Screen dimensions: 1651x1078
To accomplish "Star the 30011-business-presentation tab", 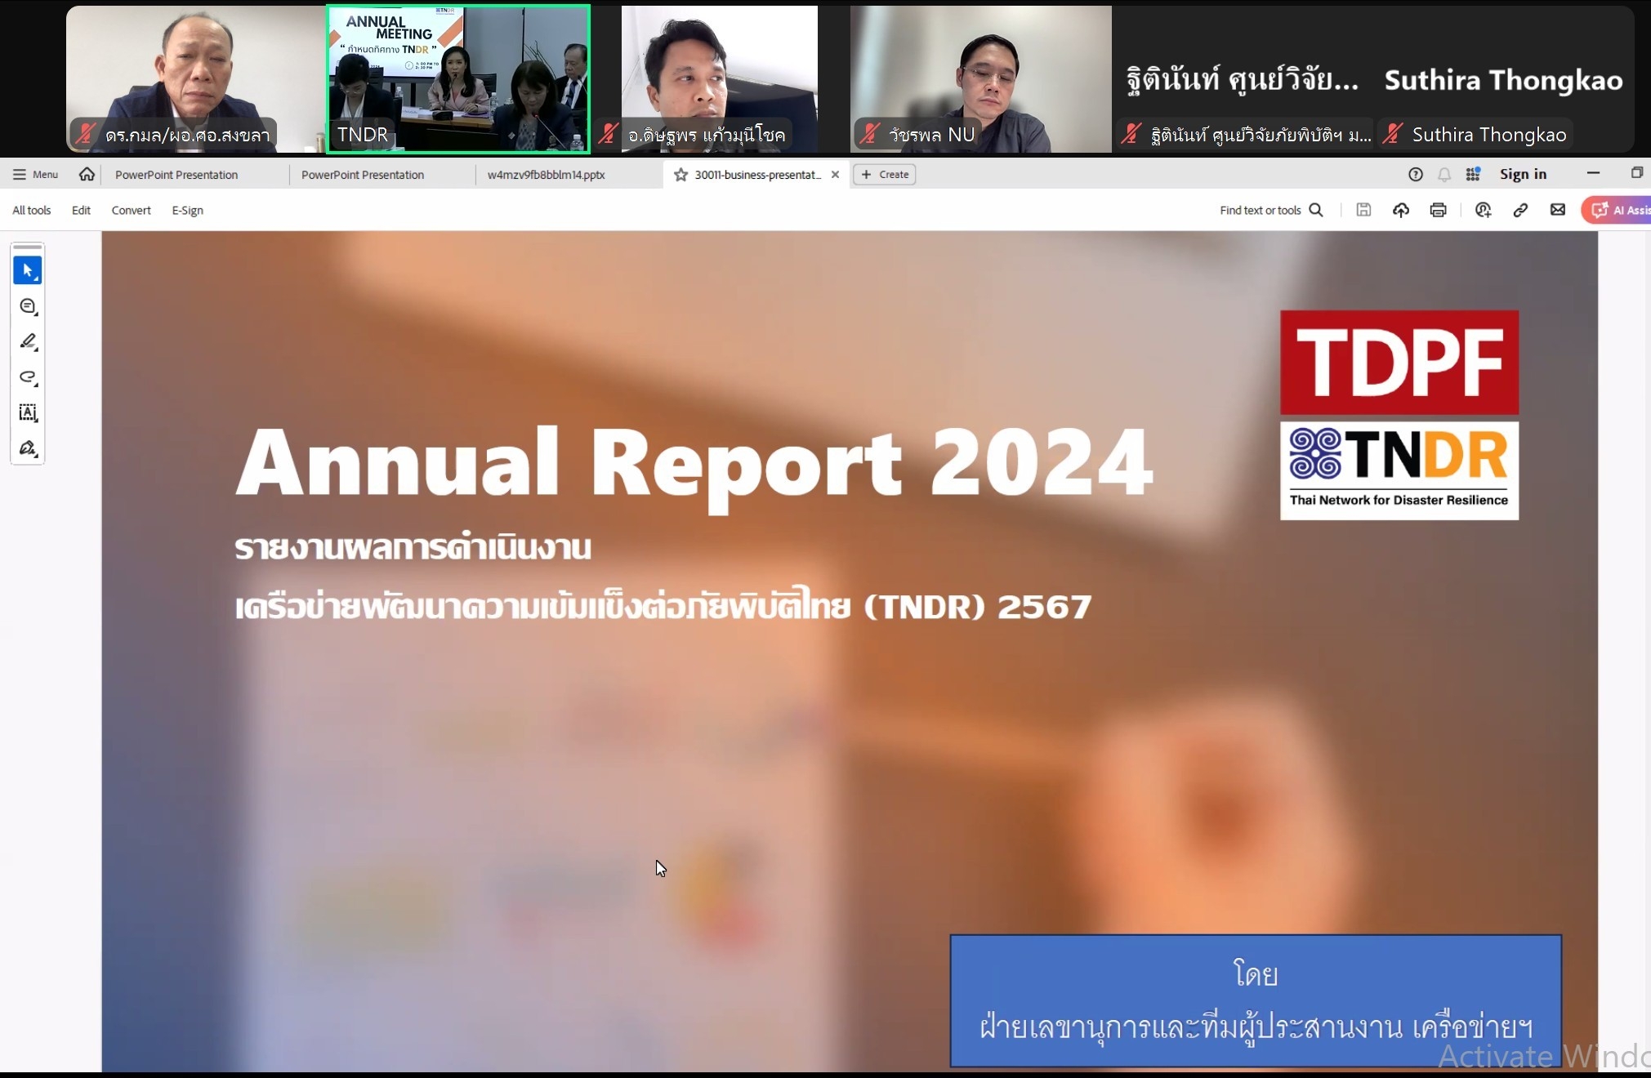I will [x=680, y=174].
